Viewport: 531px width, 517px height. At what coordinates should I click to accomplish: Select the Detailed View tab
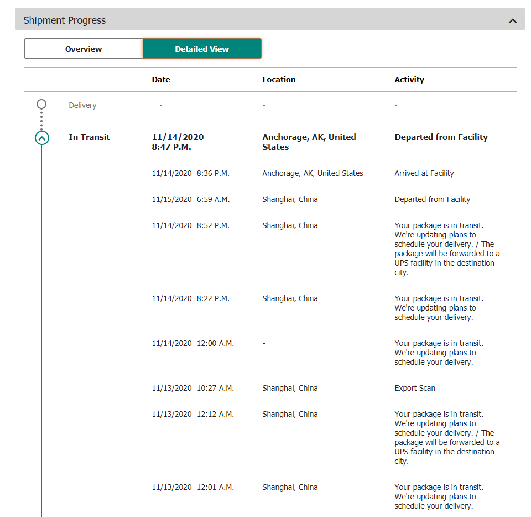point(202,49)
